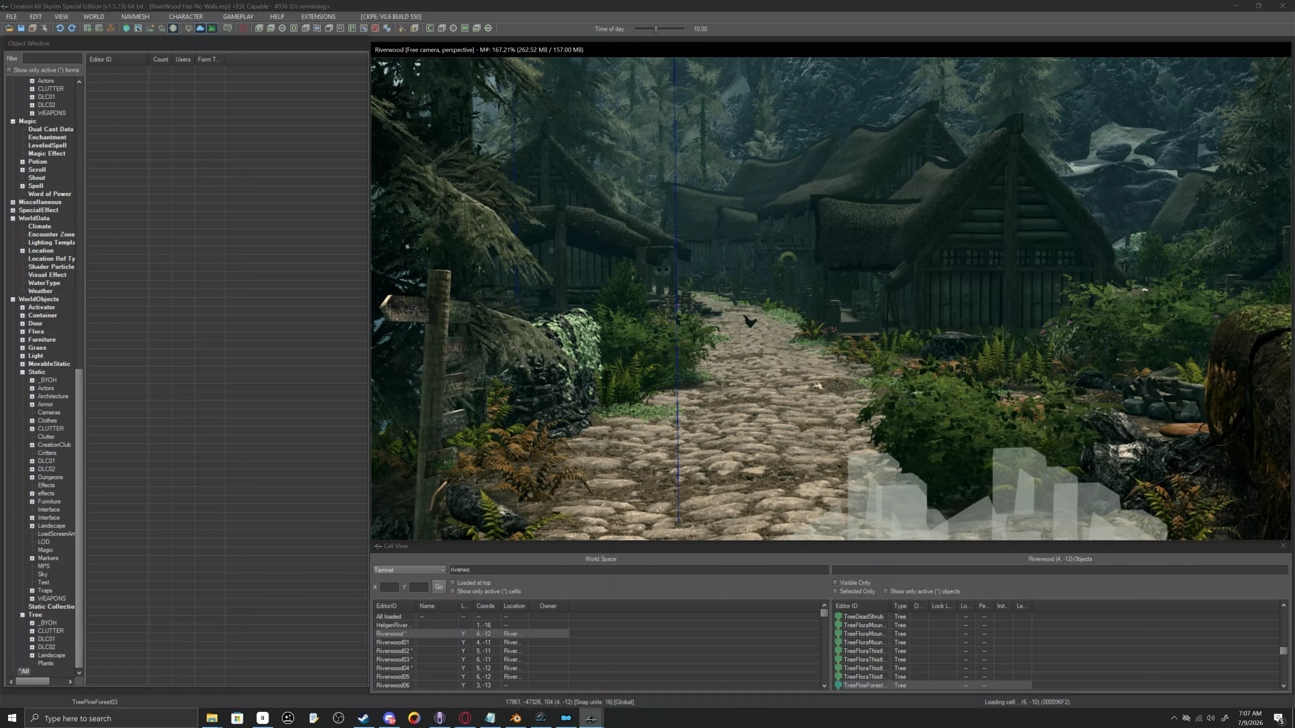The height and width of the screenshot is (728, 1295).
Task: Click the redo arrow icon
Action: [72, 28]
